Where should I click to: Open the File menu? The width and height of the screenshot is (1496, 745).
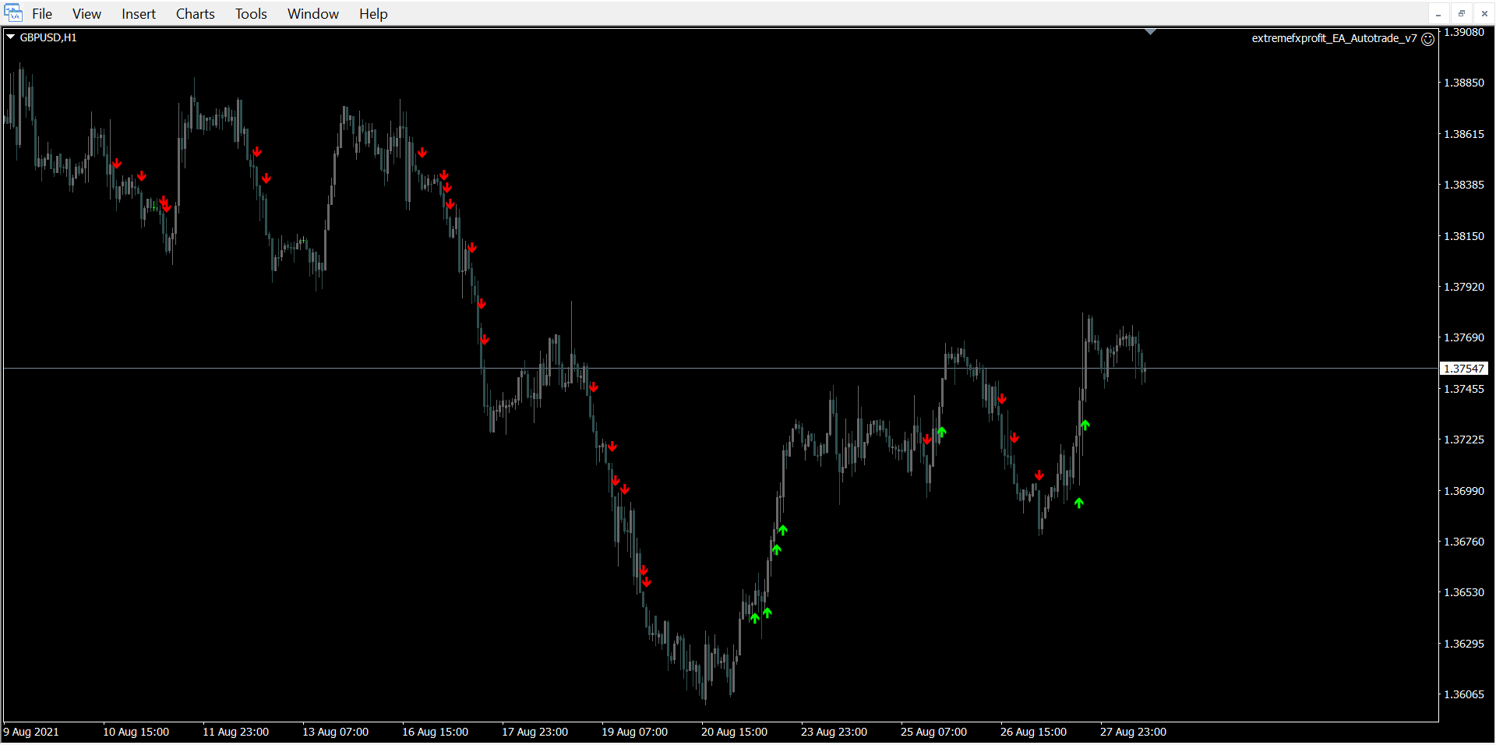[42, 14]
